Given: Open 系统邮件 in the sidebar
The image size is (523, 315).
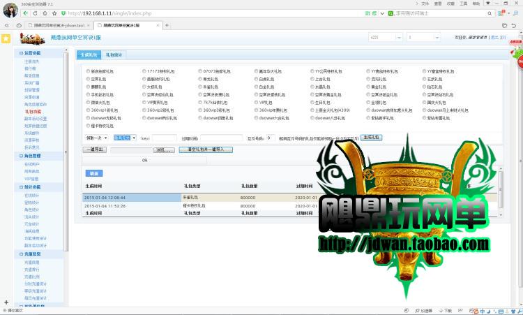Looking at the screenshot, I should [x=31, y=133].
